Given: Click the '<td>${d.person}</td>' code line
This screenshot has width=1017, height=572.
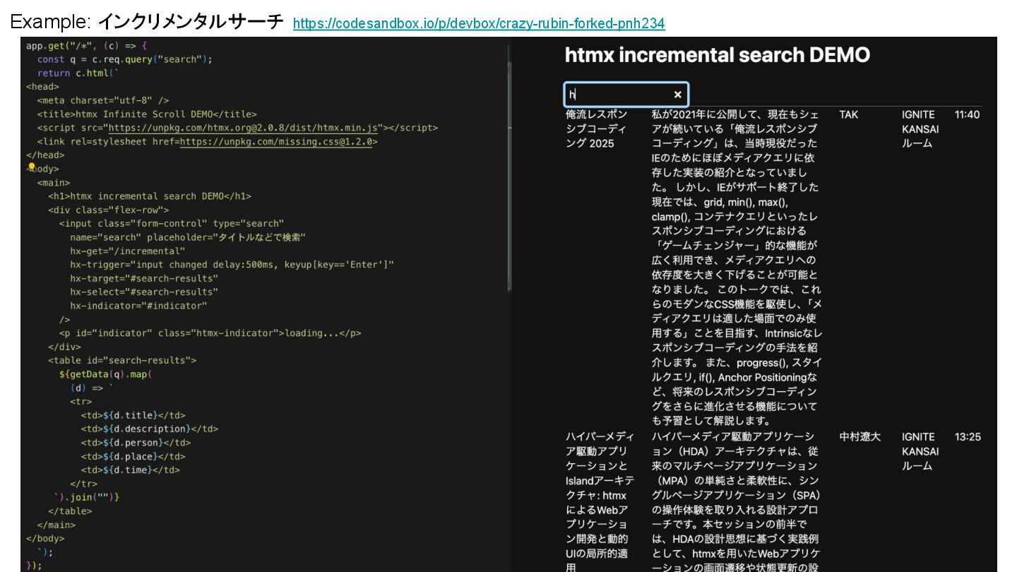Looking at the screenshot, I should point(136,443).
